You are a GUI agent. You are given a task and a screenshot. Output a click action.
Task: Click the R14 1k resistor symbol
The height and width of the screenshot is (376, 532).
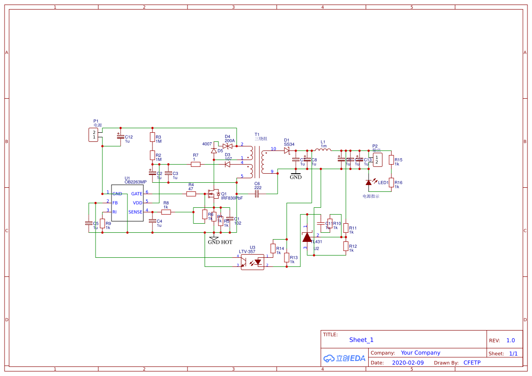coord(273,249)
